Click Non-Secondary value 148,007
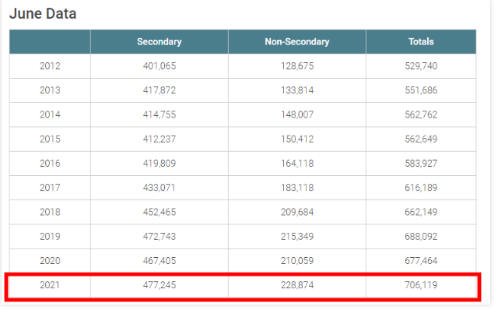The width and height of the screenshot is (498, 310). 297,114
